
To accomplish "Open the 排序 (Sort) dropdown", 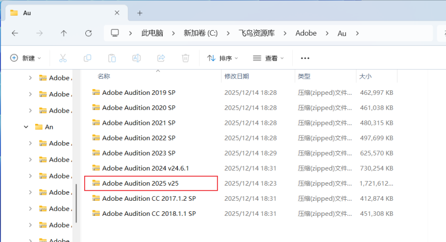I will (222, 59).
